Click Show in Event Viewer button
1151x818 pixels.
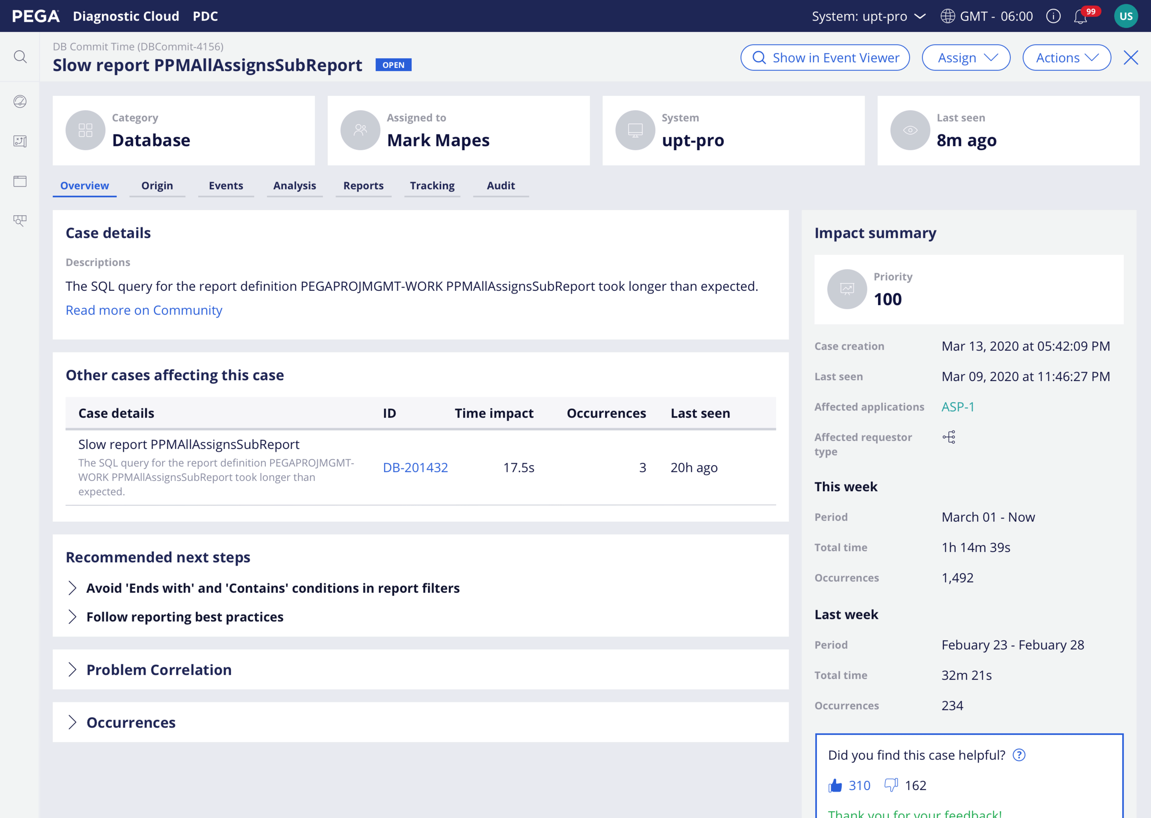pyautogui.click(x=825, y=58)
